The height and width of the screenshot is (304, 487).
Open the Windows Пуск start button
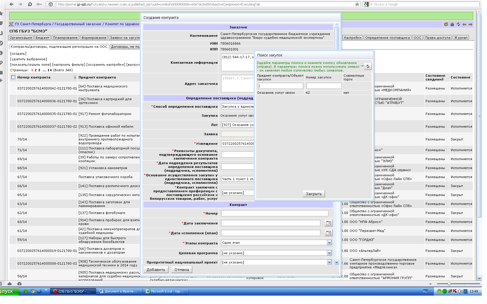pyautogui.click(x=9, y=291)
